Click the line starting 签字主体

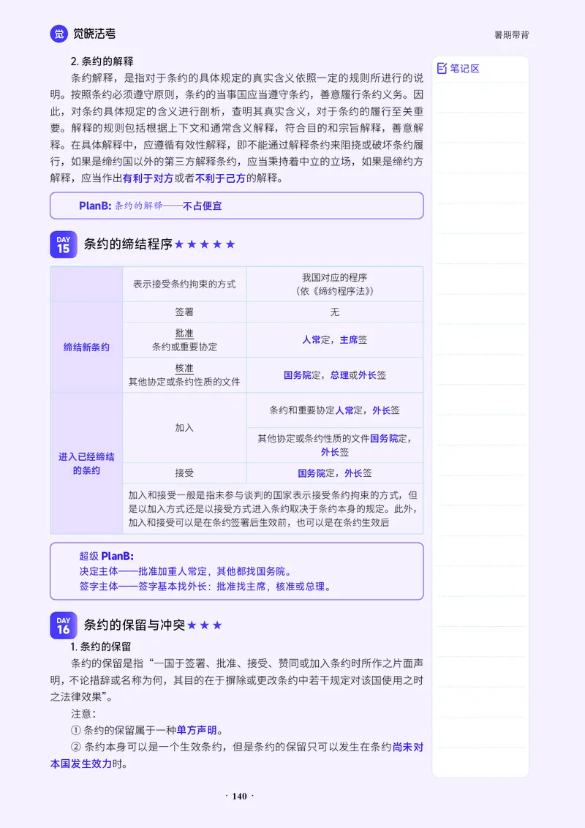[x=205, y=586]
